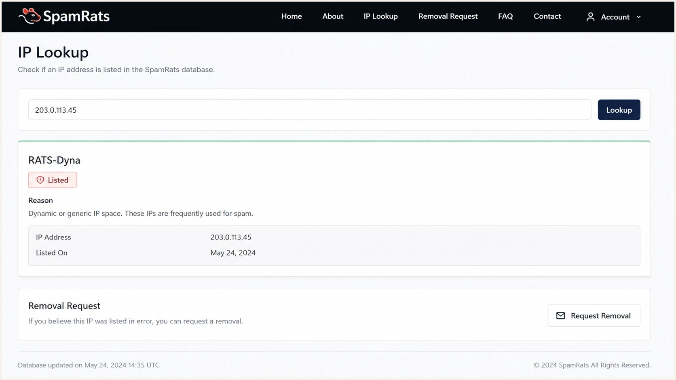676x380 pixels.
Task: Open Removal Request in the navigation bar
Action: click(x=448, y=16)
